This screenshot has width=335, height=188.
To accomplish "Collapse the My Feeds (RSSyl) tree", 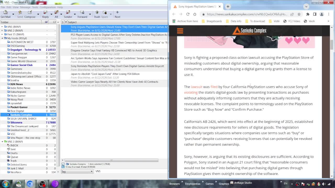I will point(2,38).
